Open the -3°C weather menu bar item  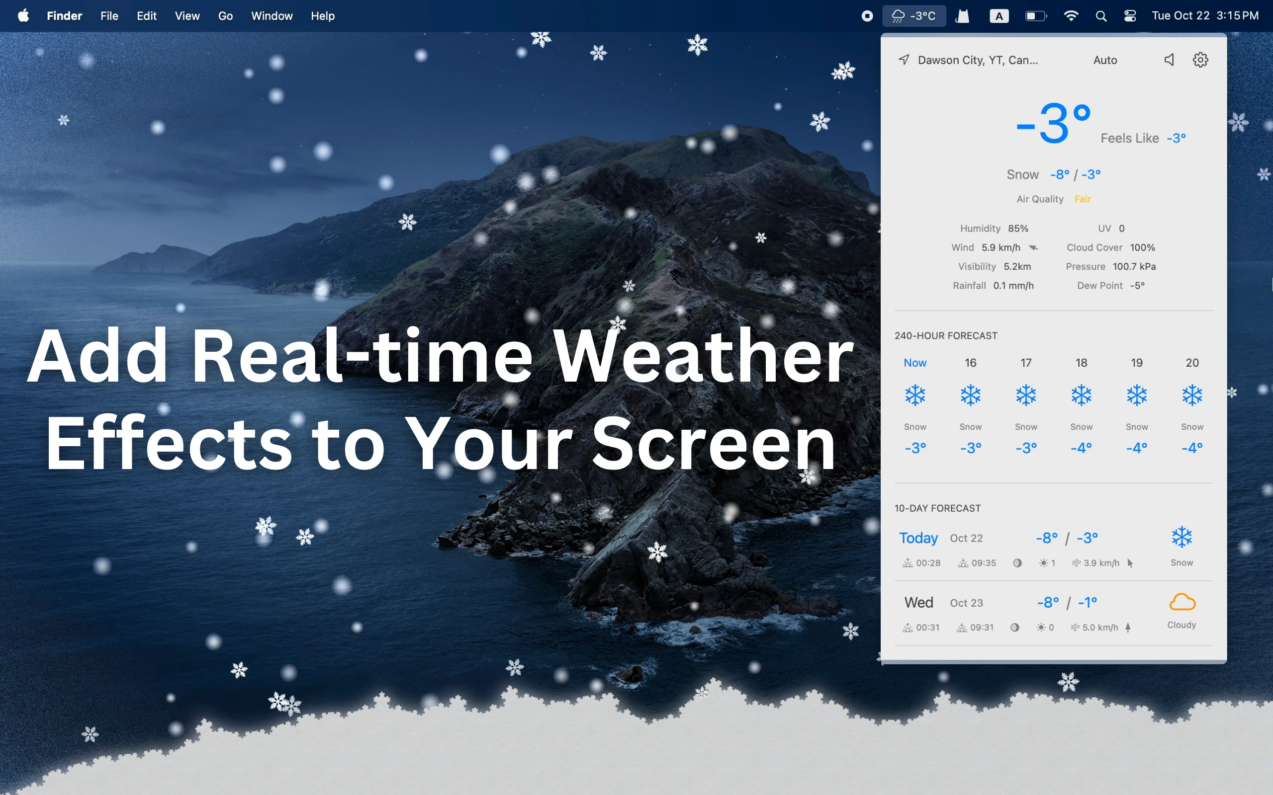click(914, 16)
